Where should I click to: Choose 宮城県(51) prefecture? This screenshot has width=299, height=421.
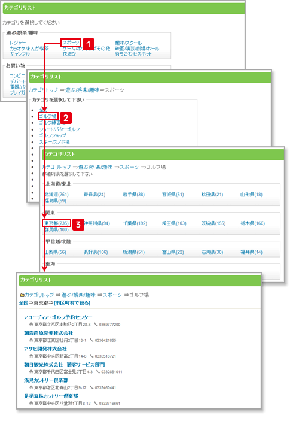point(173,195)
